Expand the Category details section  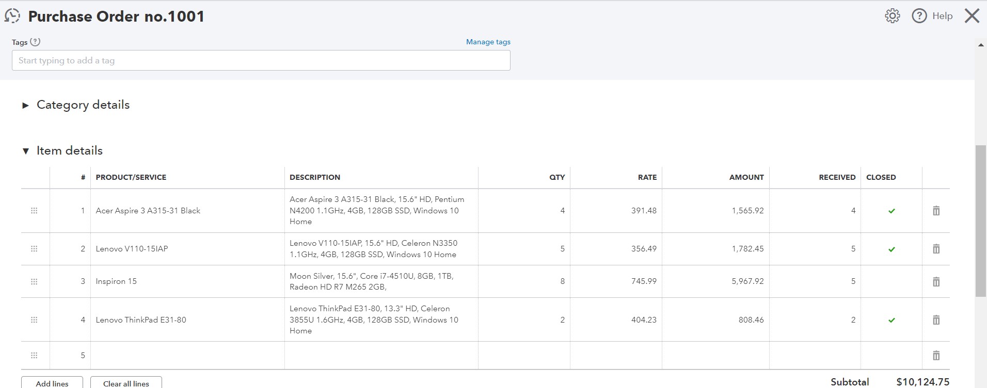click(x=25, y=105)
